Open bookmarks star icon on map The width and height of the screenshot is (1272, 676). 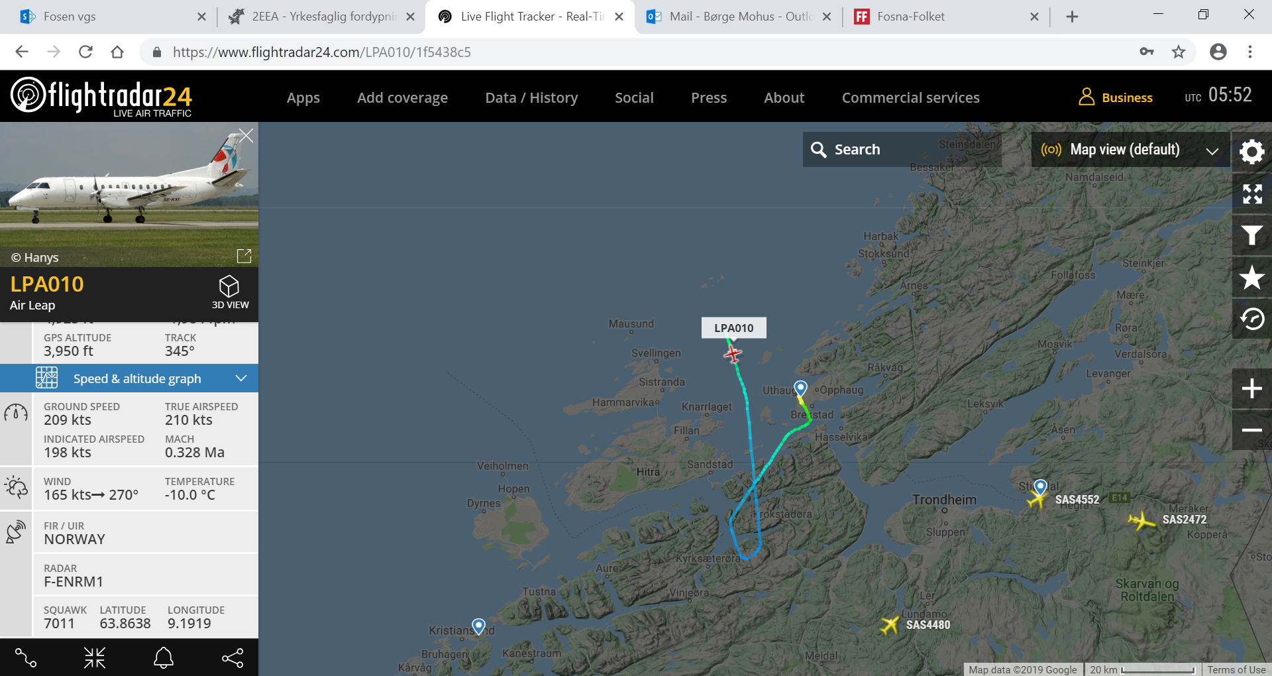[1251, 277]
